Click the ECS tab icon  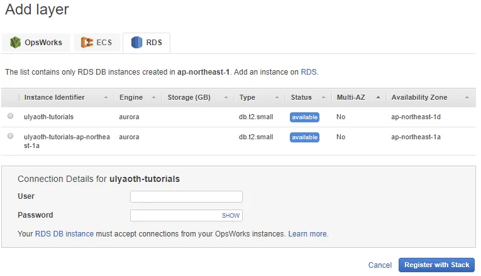click(x=86, y=43)
